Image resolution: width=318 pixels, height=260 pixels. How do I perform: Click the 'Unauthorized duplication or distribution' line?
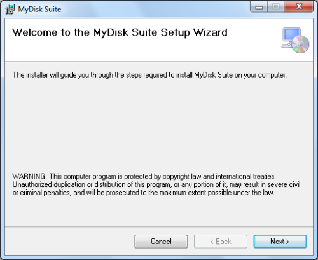click(156, 184)
